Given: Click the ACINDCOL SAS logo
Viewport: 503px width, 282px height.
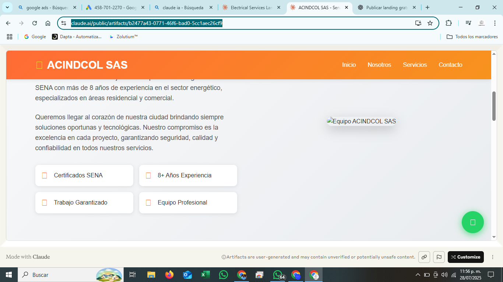Looking at the screenshot, I should click(82, 65).
